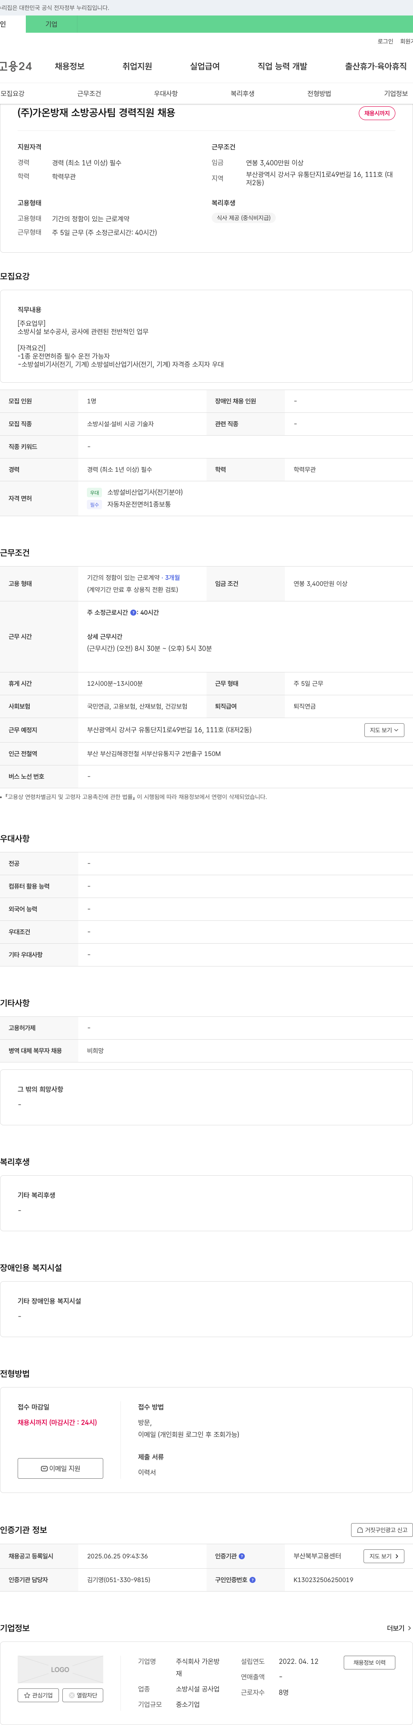
Task: Click the block icon in 열람차단
Action: tap(71, 1696)
